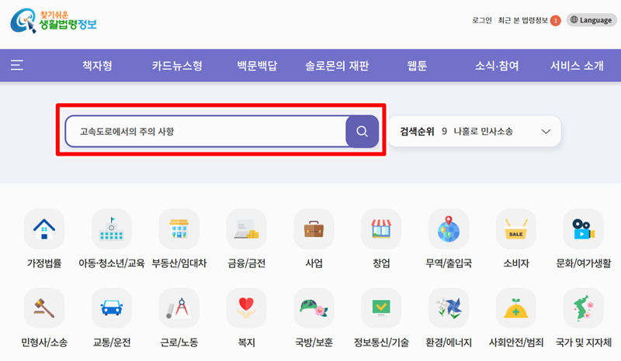The height and width of the screenshot is (361, 621).
Task: Click the 소비자 category label
Action: (x=516, y=263)
